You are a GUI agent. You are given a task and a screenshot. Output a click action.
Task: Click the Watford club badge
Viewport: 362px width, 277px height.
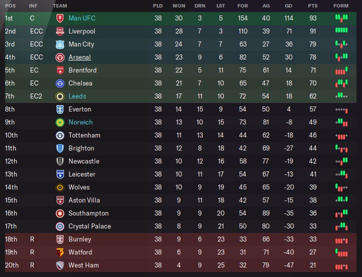coord(59,252)
